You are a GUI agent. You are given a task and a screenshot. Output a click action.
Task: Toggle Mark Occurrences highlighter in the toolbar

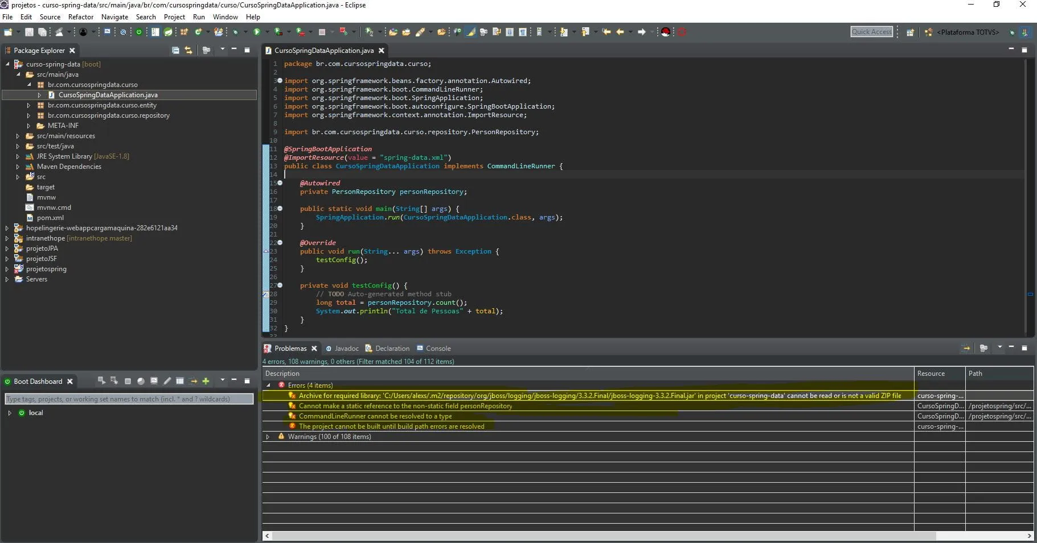[471, 32]
